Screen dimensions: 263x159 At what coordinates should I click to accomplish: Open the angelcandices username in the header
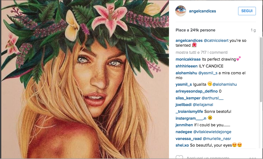tap(203, 11)
